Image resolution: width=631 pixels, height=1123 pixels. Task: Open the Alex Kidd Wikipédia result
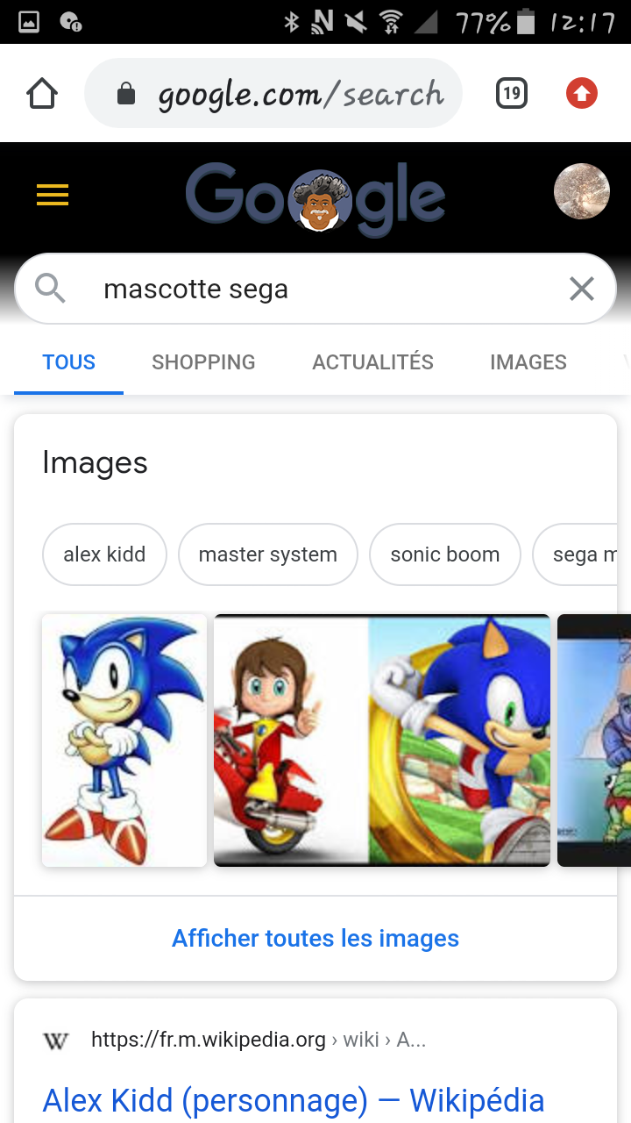click(x=294, y=1100)
